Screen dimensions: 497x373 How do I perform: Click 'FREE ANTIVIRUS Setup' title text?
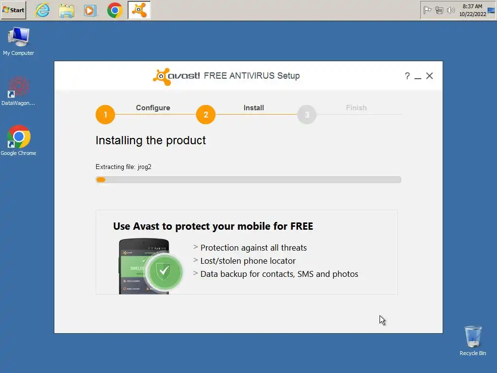coord(252,76)
